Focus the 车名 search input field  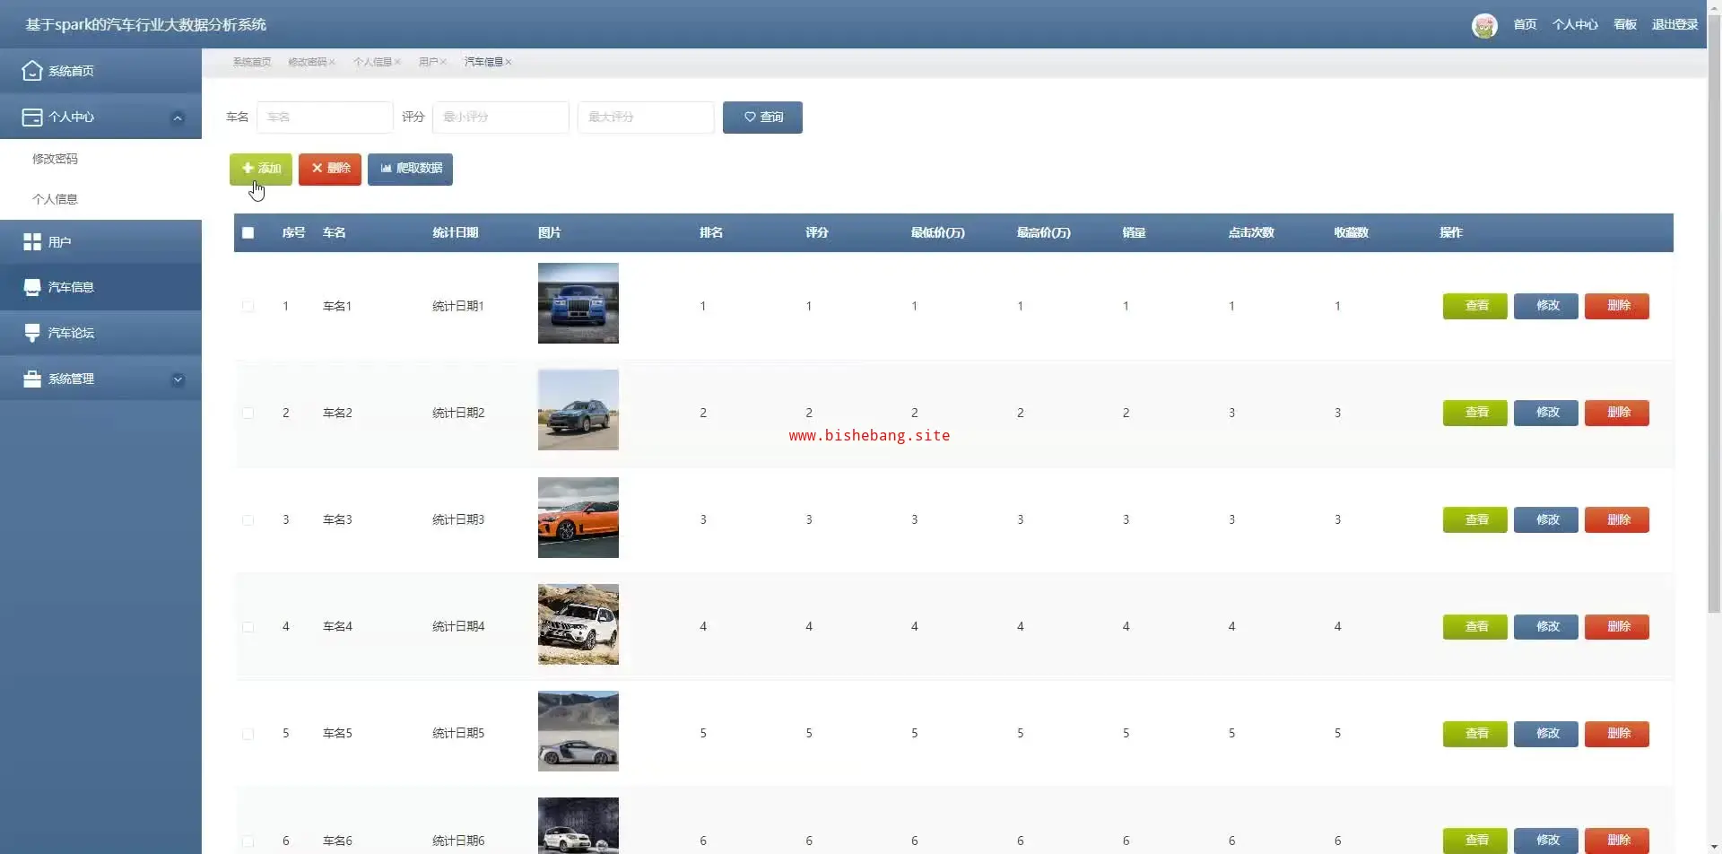pos(325,118)
